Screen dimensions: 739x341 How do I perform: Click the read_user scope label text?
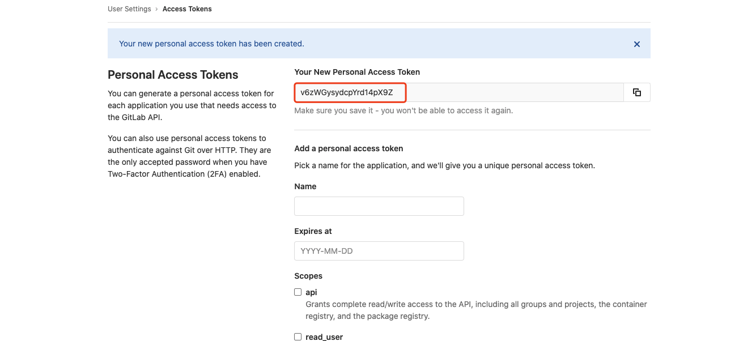tap(324, 337)
